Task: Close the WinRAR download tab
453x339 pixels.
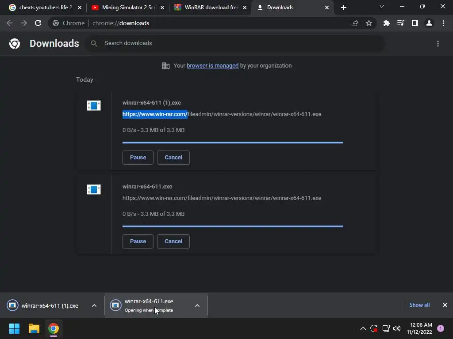Action: tap(245, 8)
